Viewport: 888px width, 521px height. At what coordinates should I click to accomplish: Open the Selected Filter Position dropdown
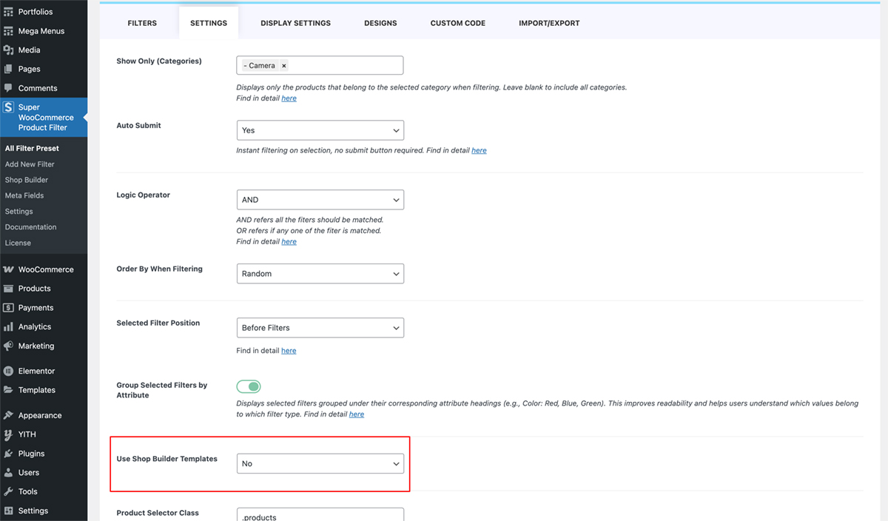click(320, 328)
